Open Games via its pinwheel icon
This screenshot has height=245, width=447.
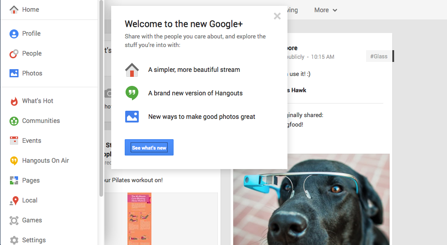pos(14,220)
